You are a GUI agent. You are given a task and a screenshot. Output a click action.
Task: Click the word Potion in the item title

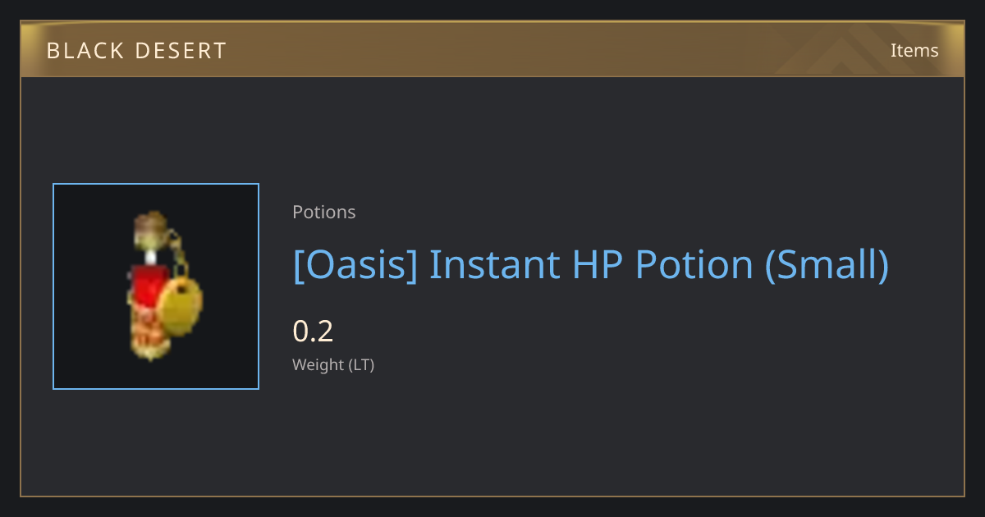tap(695, 265)
